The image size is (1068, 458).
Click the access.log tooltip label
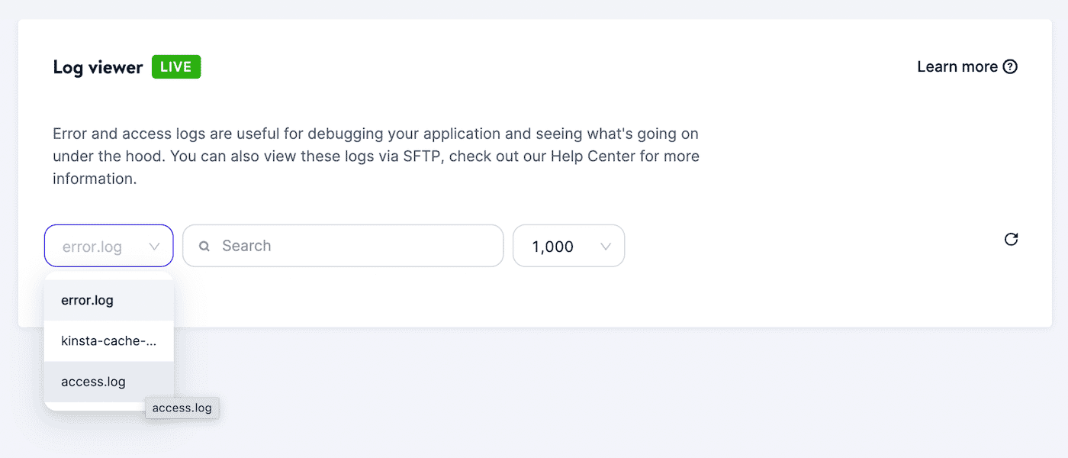(x=182, y=408)
